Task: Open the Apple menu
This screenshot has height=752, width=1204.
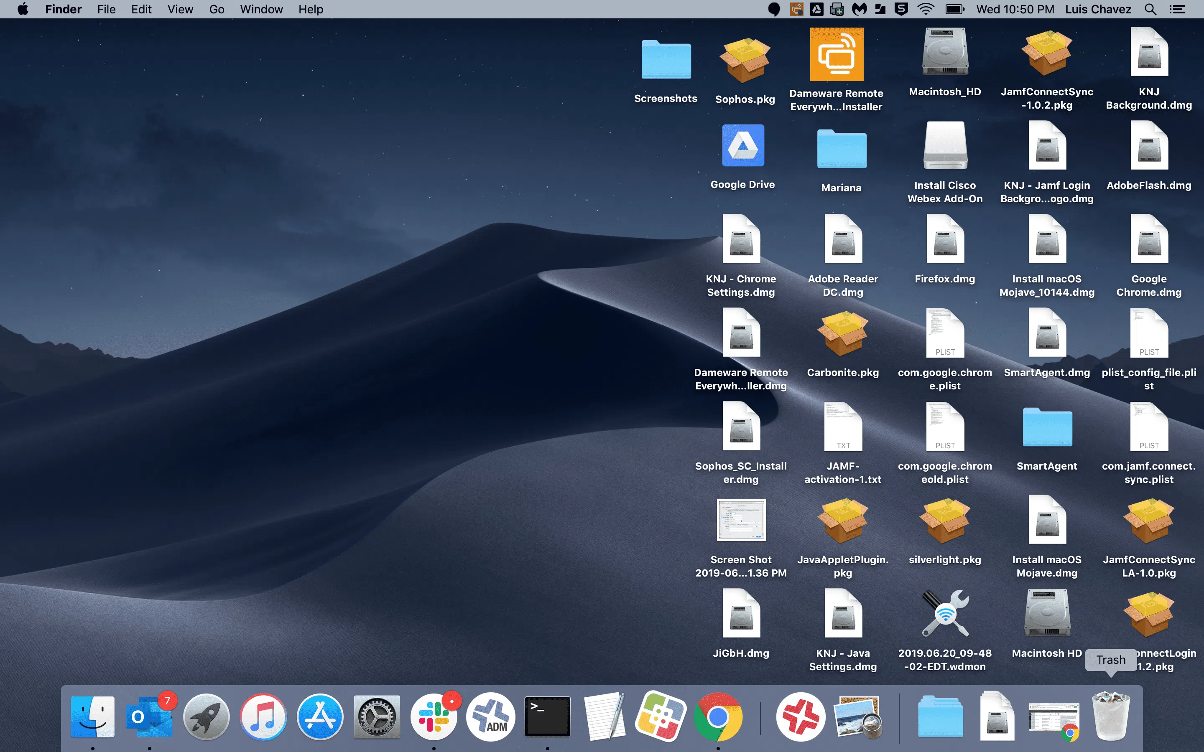Action: tap(23, 9)
